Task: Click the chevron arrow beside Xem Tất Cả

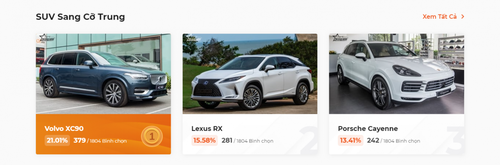Action: click(462, 17)
